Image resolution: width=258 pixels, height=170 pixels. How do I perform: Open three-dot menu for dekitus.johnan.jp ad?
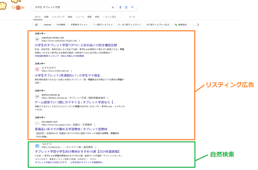108,98
